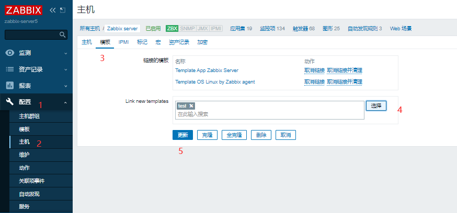Click the JMX availability badge

[202, 29]
